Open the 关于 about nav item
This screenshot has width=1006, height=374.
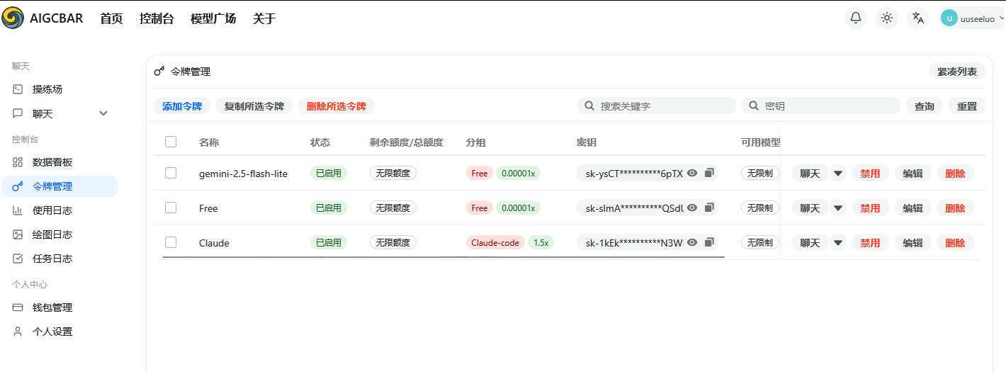[264, 18]
